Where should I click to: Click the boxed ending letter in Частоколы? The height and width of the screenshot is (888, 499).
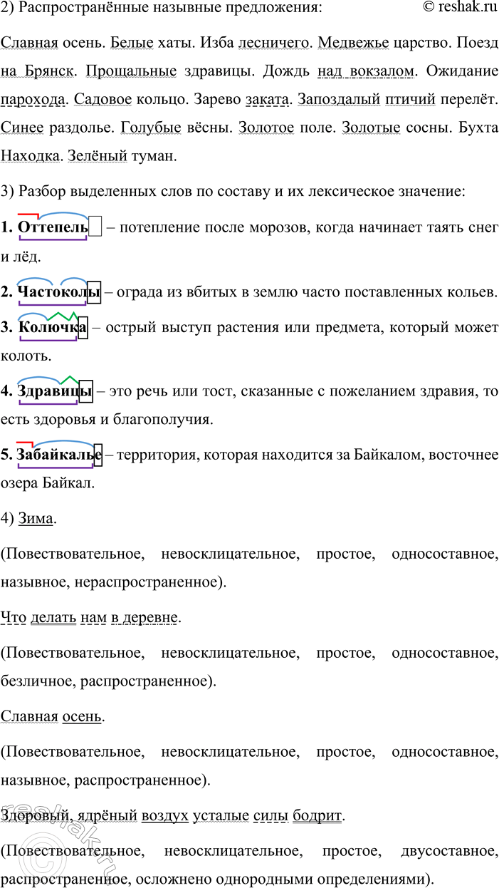click(x=94, y=291)
